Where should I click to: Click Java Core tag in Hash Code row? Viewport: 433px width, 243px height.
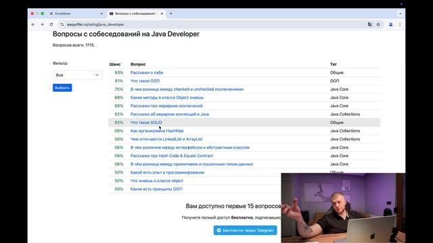[x=339, y=156]
